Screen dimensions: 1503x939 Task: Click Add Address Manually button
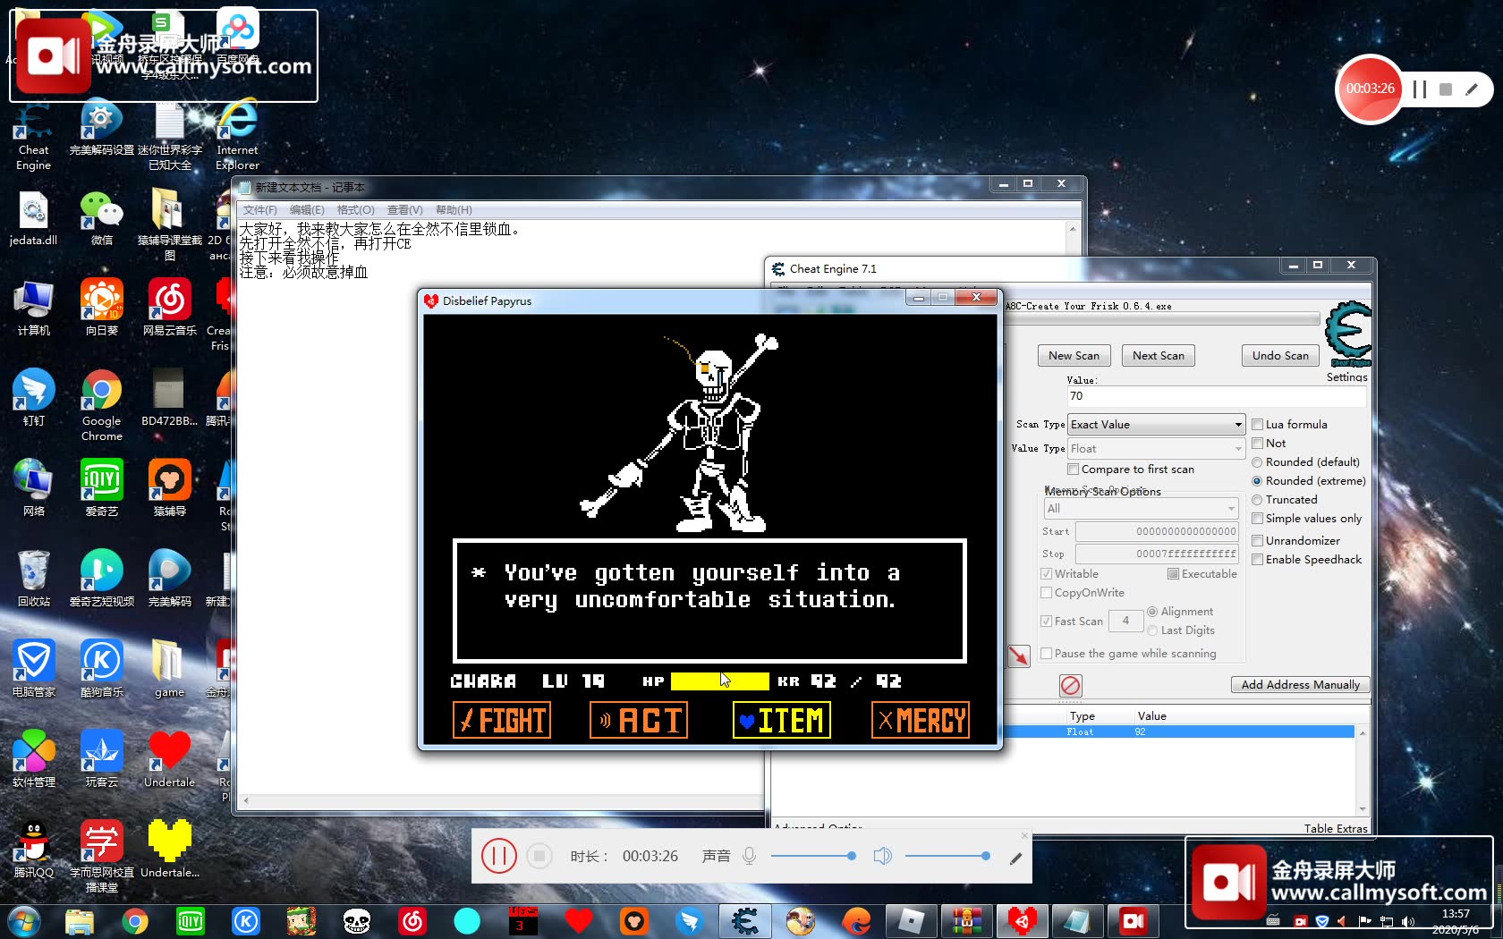coord(1300,685)
